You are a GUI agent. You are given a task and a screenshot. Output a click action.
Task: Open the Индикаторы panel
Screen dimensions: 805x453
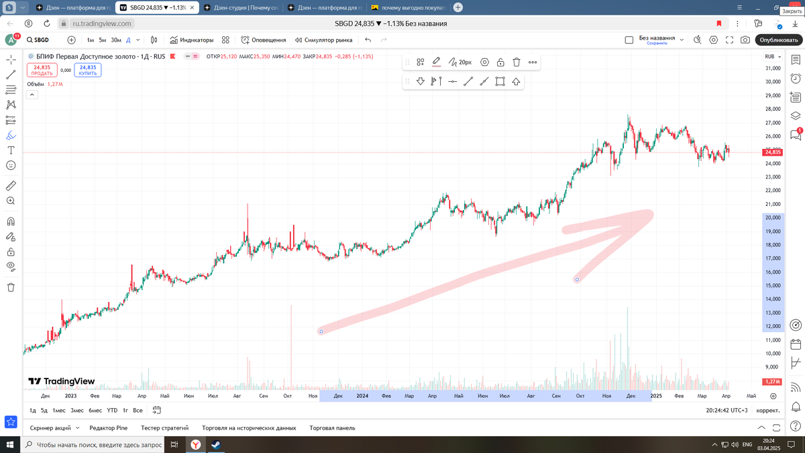click(191, 40)
